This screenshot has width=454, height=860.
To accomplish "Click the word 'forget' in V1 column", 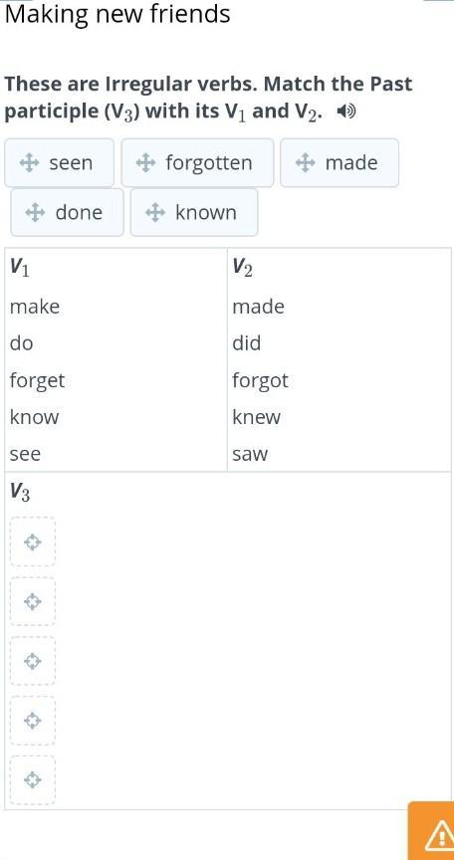I will 37,380.
